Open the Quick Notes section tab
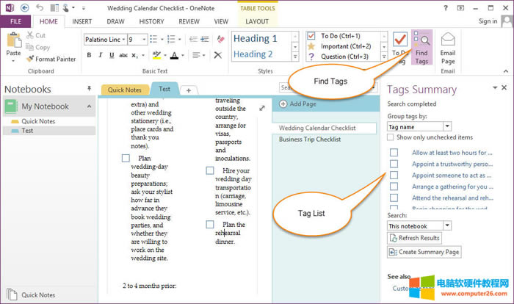 pos(124,90)
